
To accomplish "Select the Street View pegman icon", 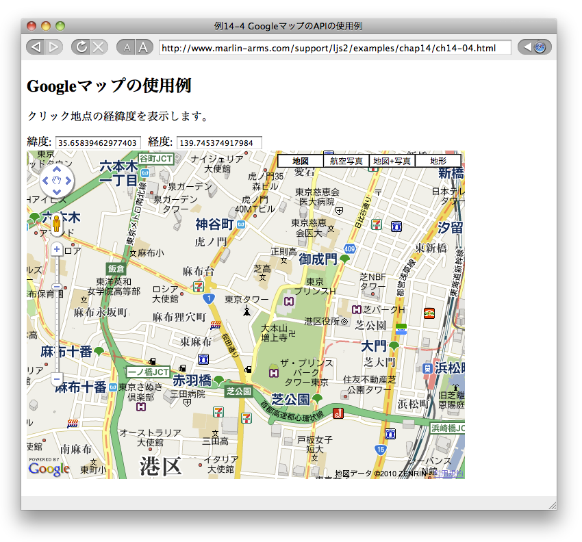I will coord(57,224).
